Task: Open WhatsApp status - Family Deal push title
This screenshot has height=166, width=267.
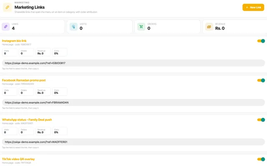Action: coord(27,120)
